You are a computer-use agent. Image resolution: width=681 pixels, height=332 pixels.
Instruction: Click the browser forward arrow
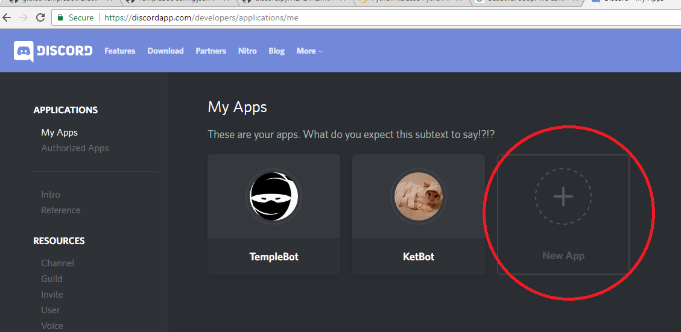pos(24,18)
